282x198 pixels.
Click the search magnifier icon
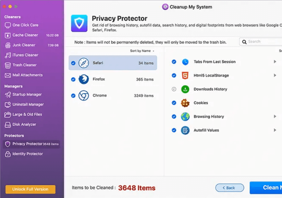pyautogui.click(x=244, y=42)
